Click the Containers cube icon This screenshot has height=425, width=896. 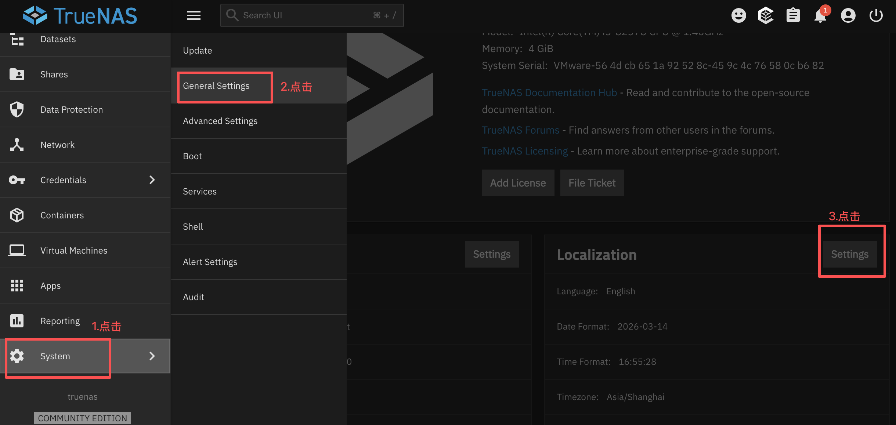(17, 215)
